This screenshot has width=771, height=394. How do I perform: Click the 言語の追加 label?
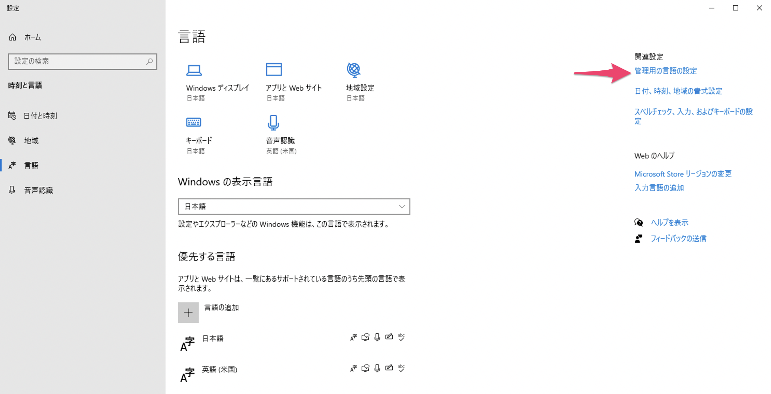pos(222,307)
